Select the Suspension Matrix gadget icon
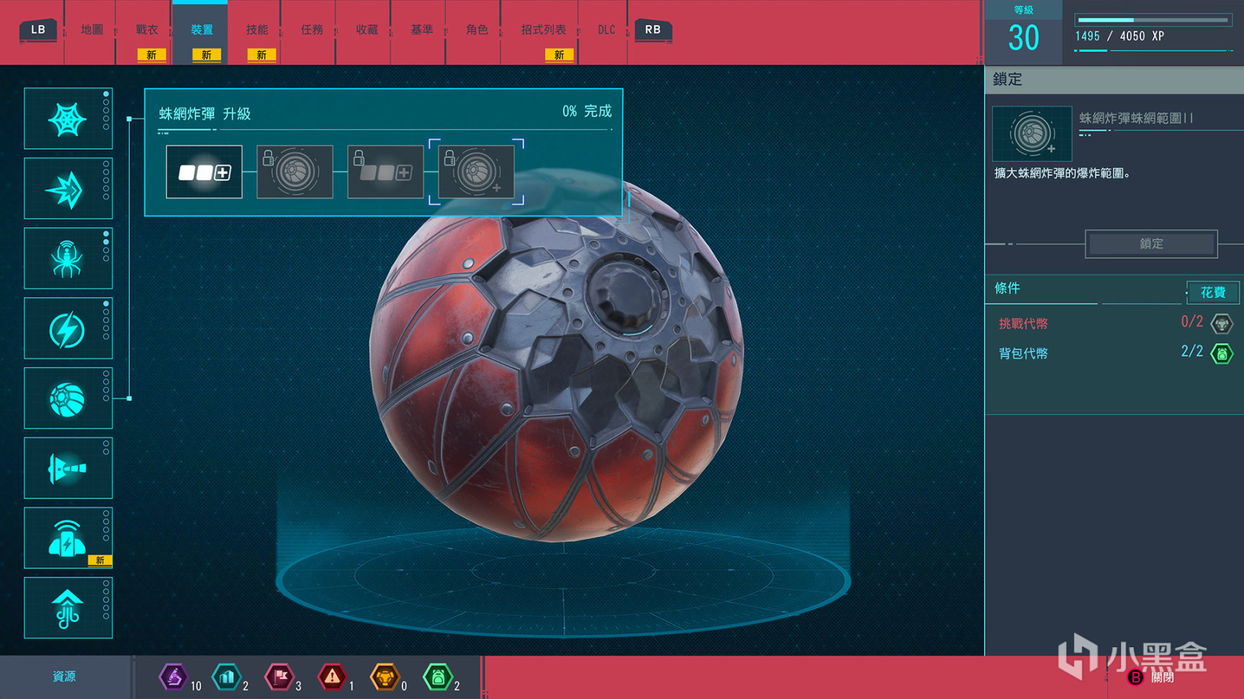 (68, 608)
